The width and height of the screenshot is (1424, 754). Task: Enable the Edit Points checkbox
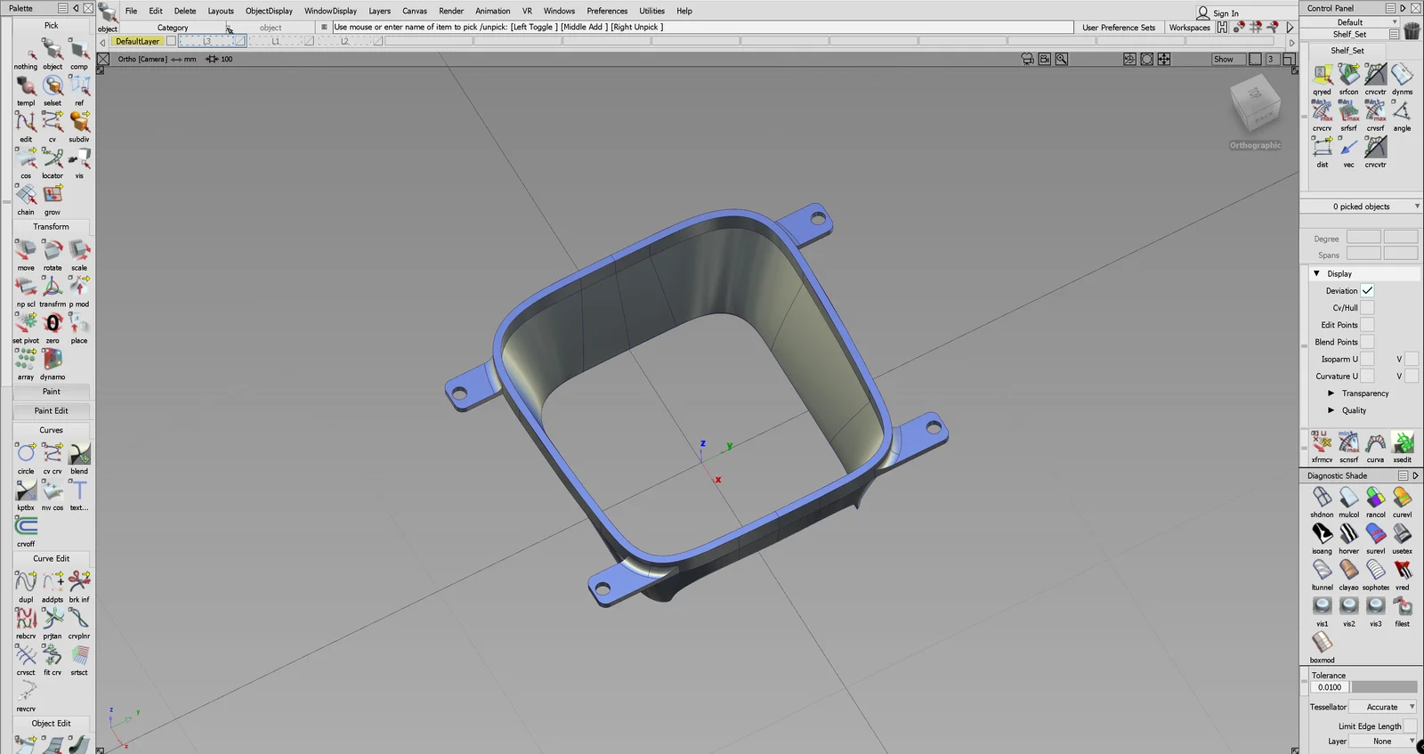coord(1367,325)
